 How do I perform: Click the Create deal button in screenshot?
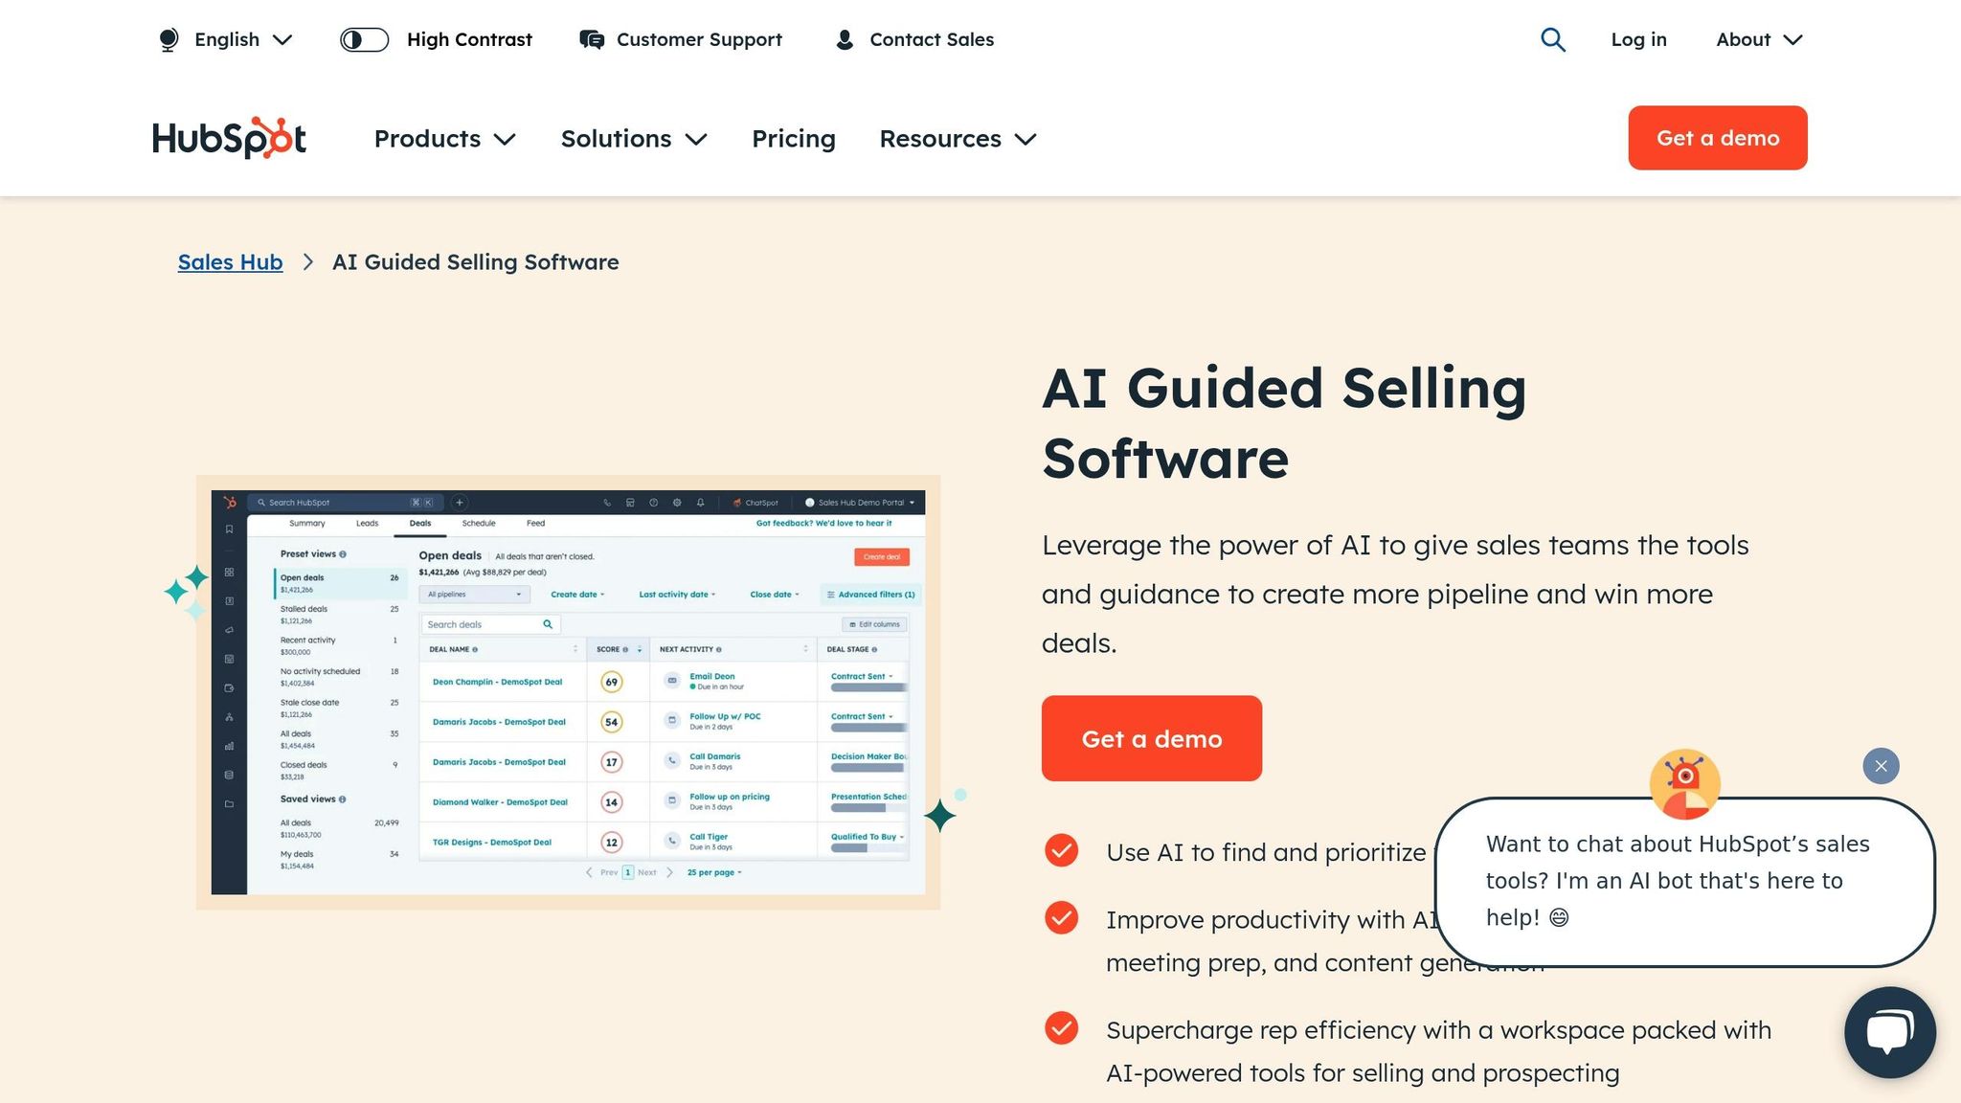(x=882, y=556)
